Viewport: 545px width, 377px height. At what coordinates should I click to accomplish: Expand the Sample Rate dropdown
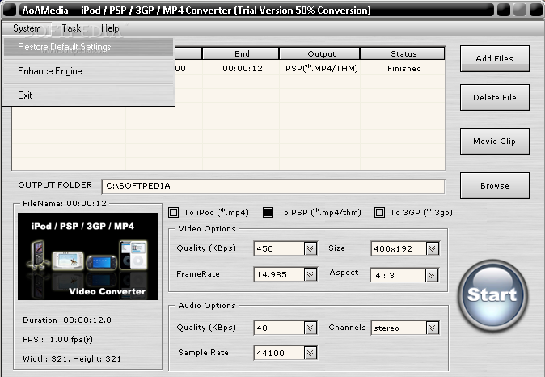tap(311, 353)
